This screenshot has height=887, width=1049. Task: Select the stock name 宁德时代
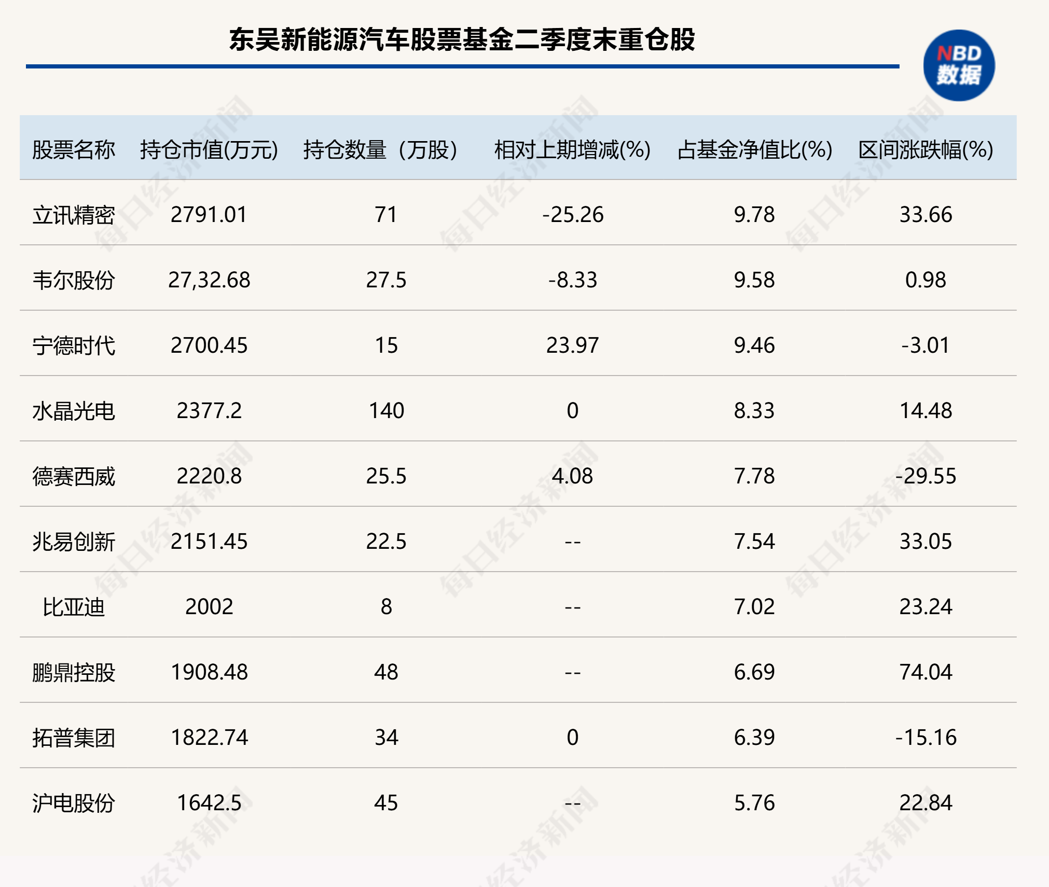(74, 345)
